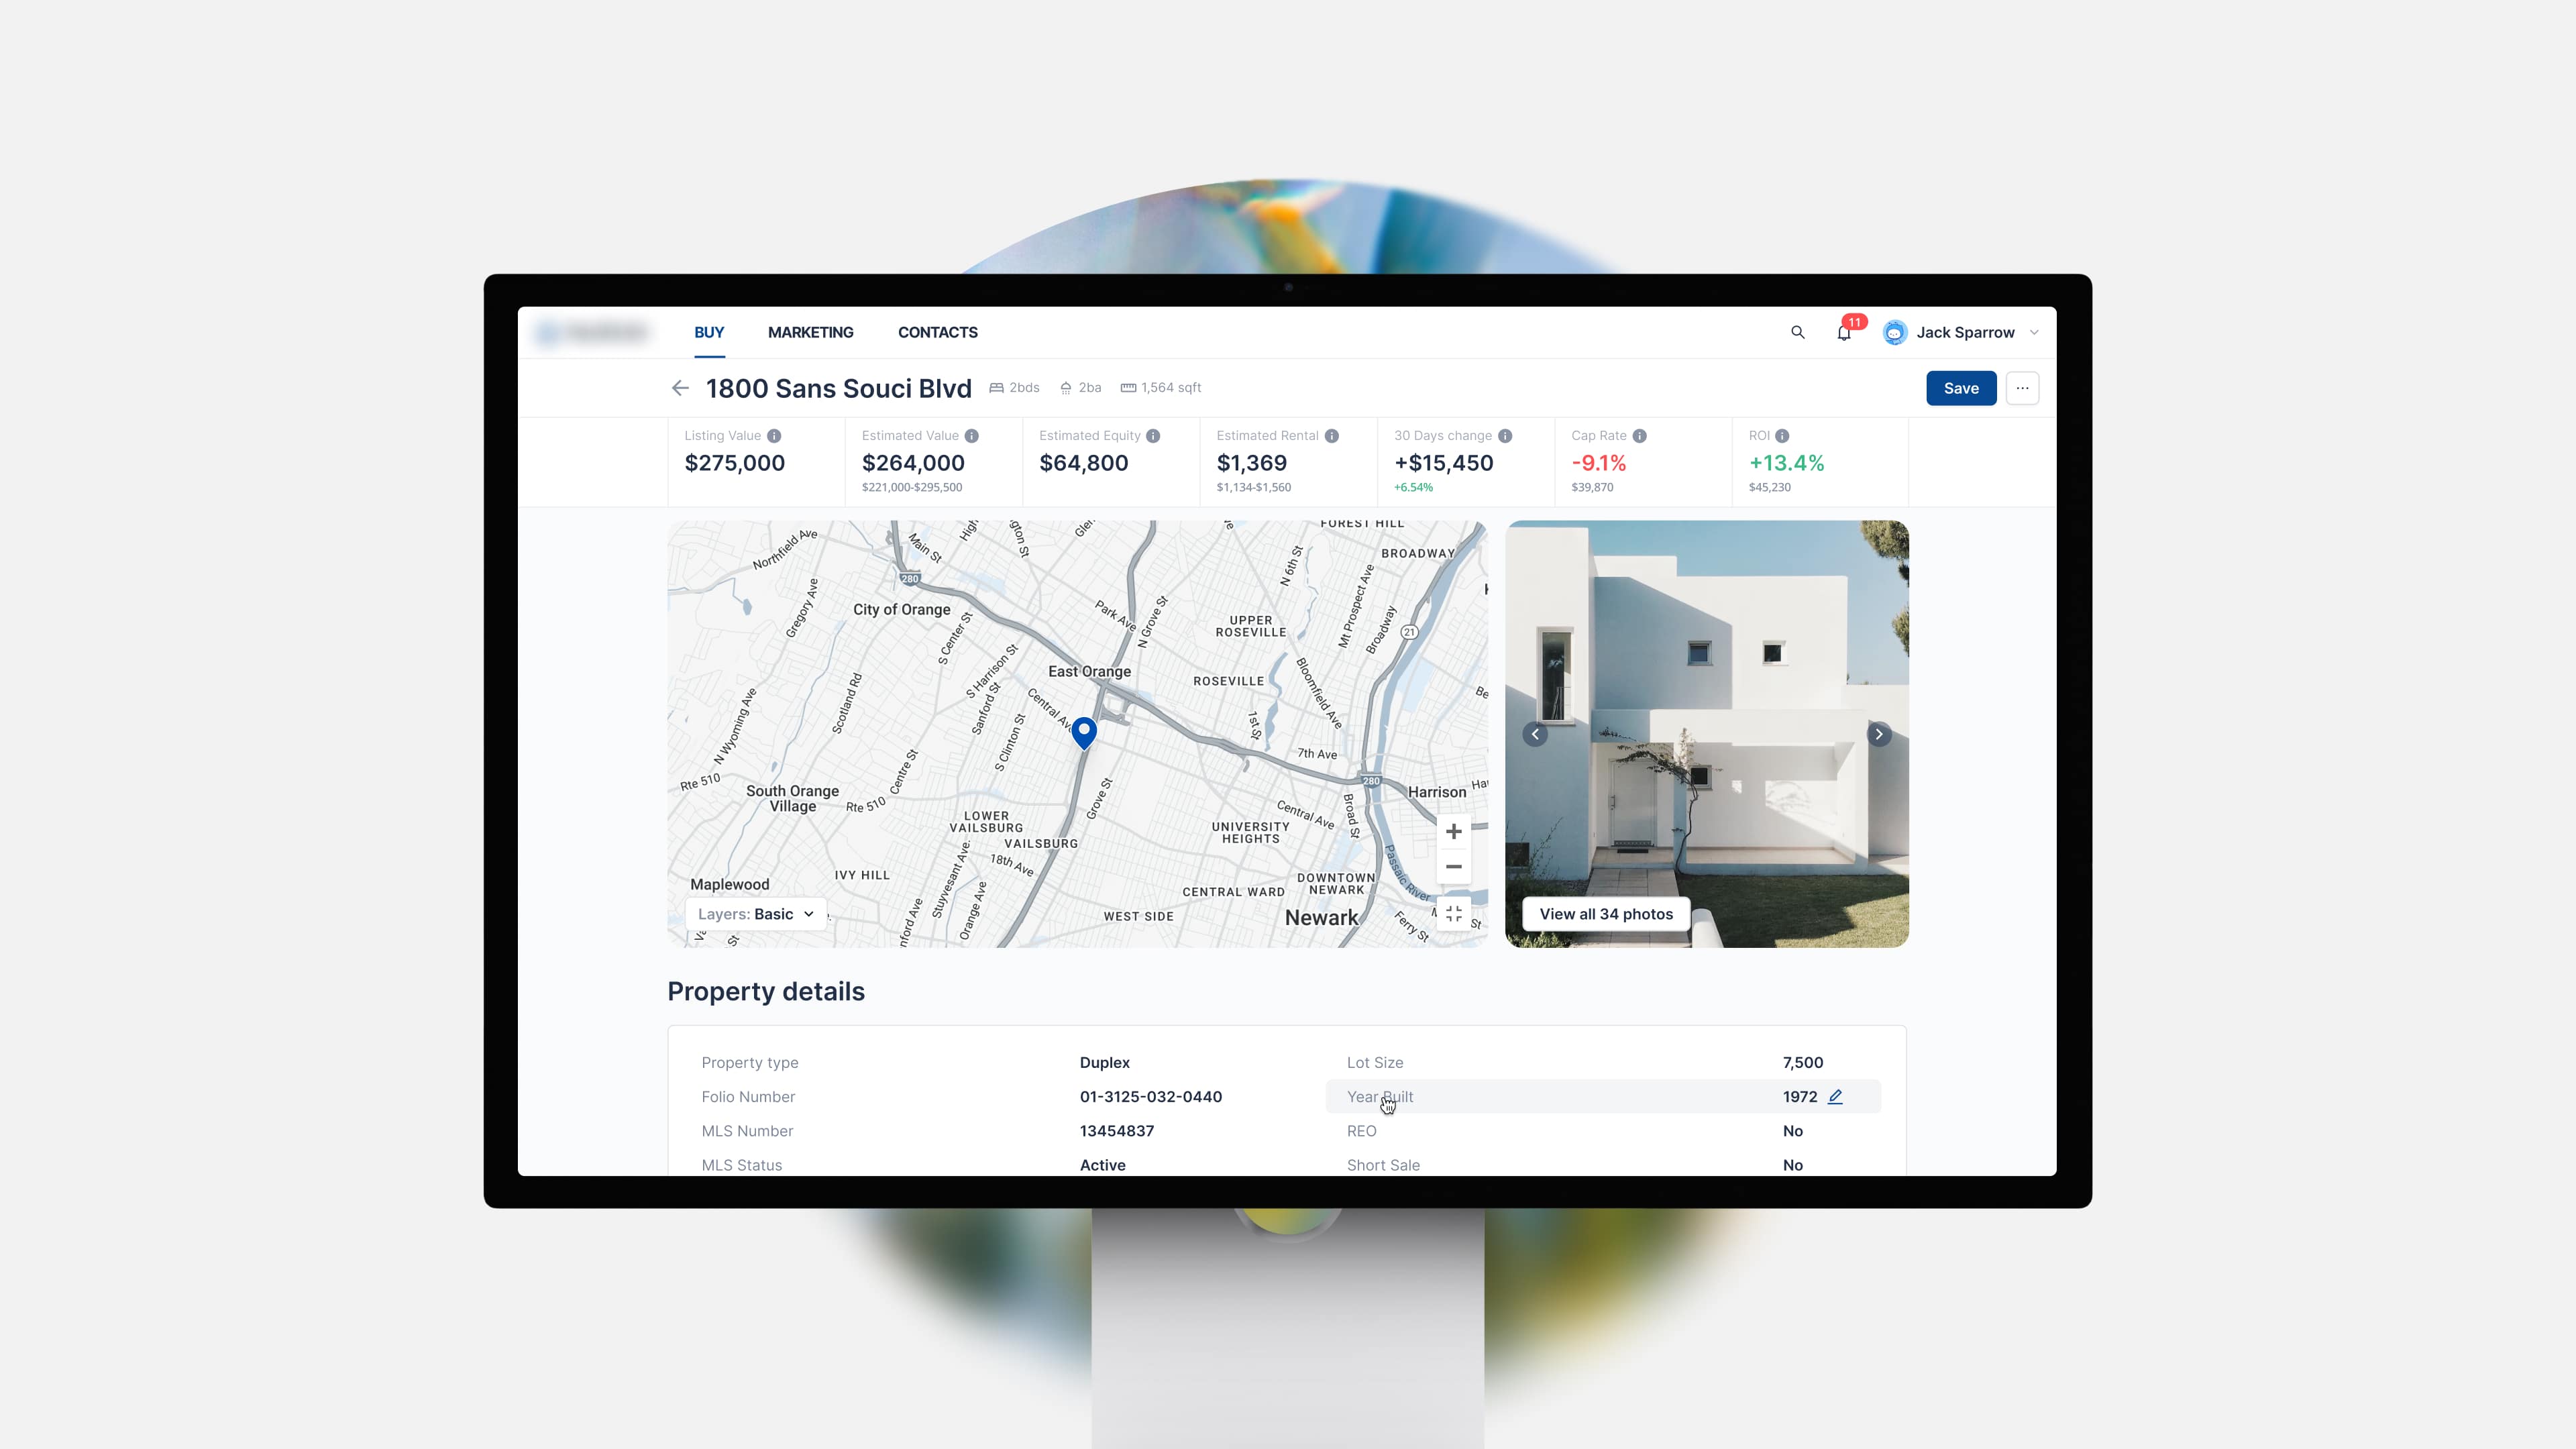
Task: Open the Layers: Basic dropdown
Action: coord(756,914)
